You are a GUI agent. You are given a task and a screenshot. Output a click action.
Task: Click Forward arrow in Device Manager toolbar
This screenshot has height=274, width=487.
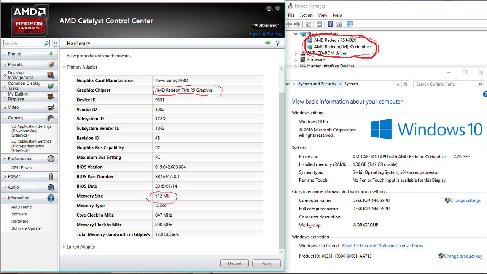point(297,24)
